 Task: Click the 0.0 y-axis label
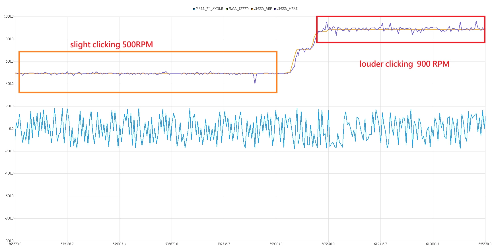tap(11, 129)
